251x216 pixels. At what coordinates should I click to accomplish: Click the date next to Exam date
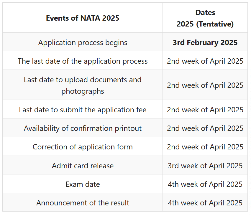[205, 184]
